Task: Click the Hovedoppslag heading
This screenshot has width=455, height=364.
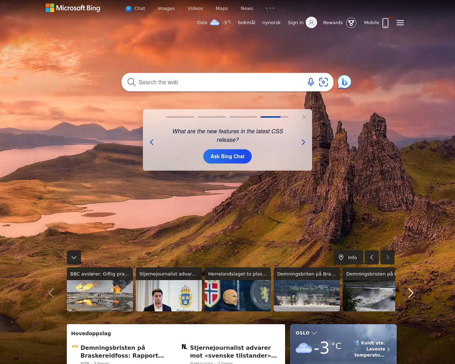Action: (x=91, y=333)
